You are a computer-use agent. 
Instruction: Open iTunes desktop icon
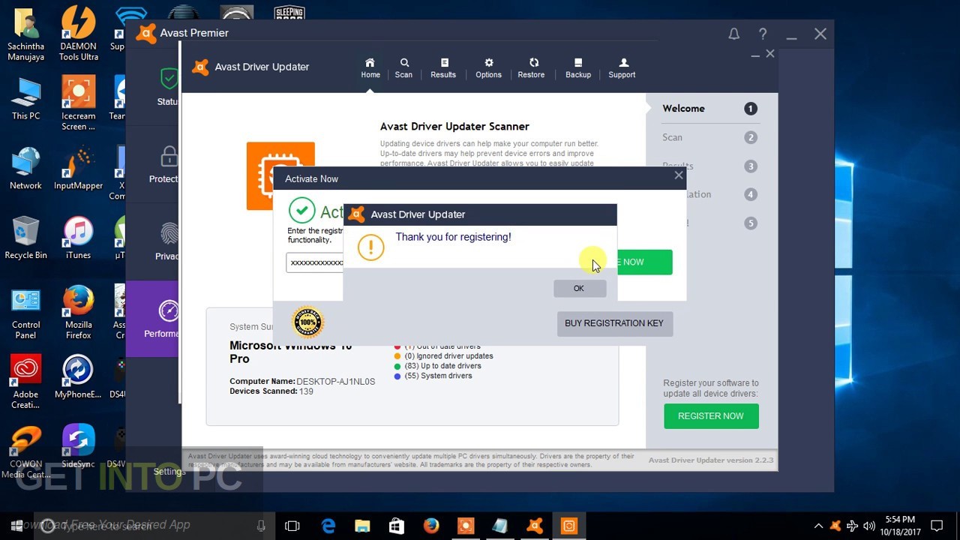coord(78,238)
